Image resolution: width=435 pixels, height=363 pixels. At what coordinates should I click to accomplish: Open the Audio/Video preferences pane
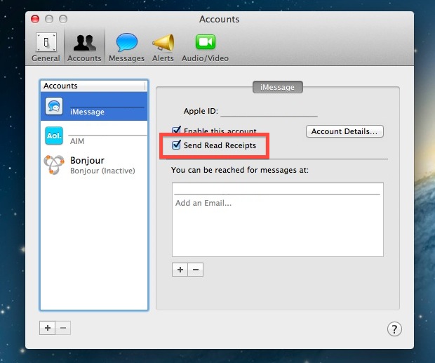point(205,46)
